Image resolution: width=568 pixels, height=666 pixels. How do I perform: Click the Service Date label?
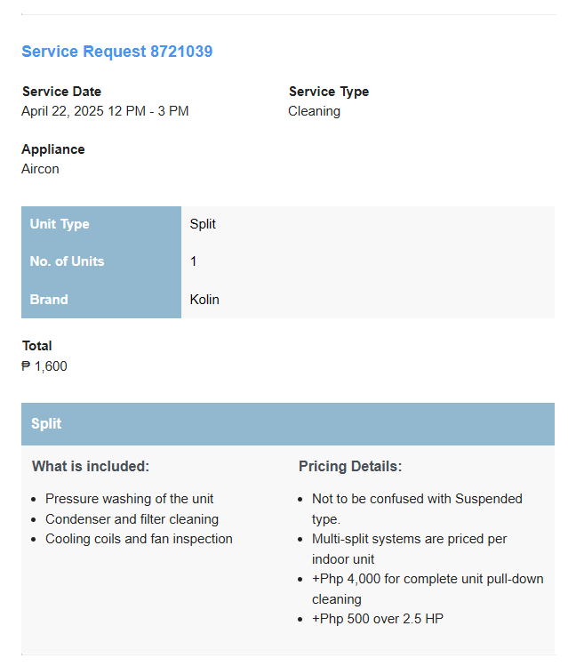tap(61, 92)
